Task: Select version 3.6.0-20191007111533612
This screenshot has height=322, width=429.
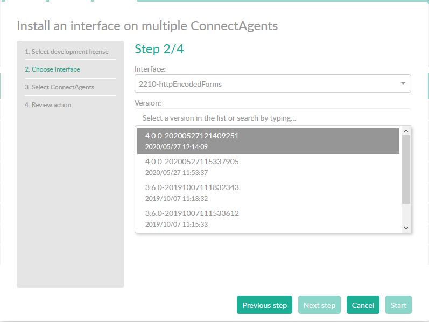Action: tap(192, 213)
